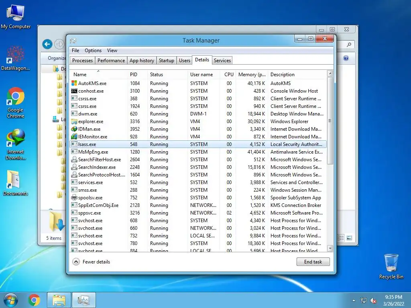Click the Explorer forward arrow
The width and height of the screenshot is (411, 308).
(x=59, y=44)
